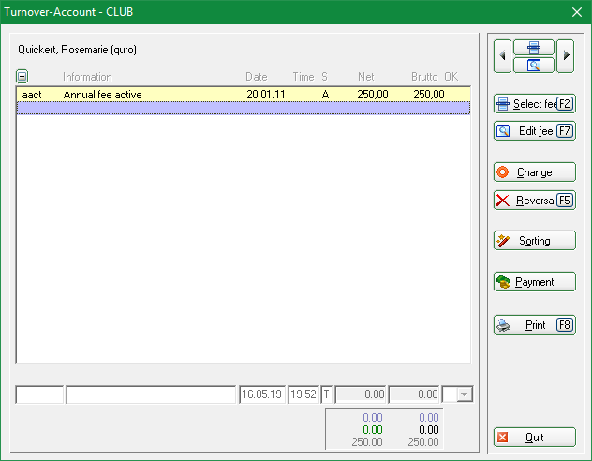Select the empty highlighted blue row
Screen dimensions: 592x461
click(x=244, y=108)
